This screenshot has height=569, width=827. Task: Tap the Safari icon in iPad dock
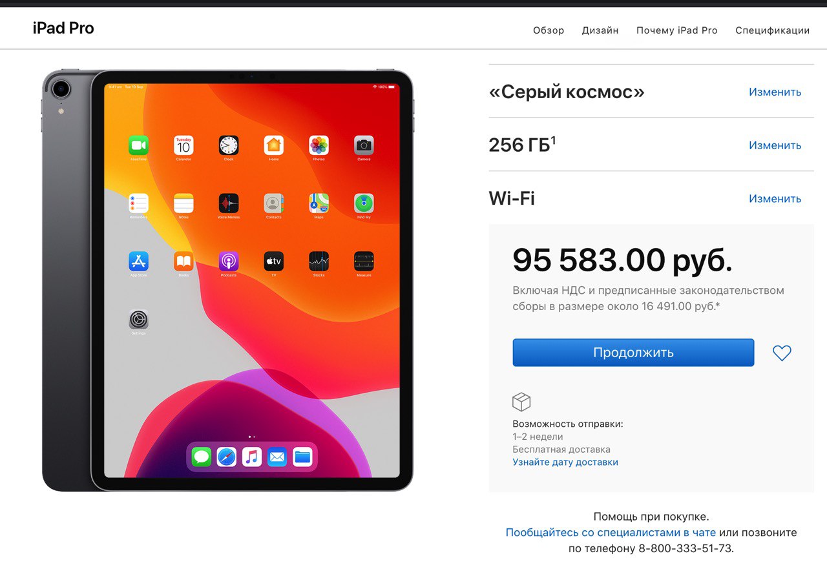227,457
